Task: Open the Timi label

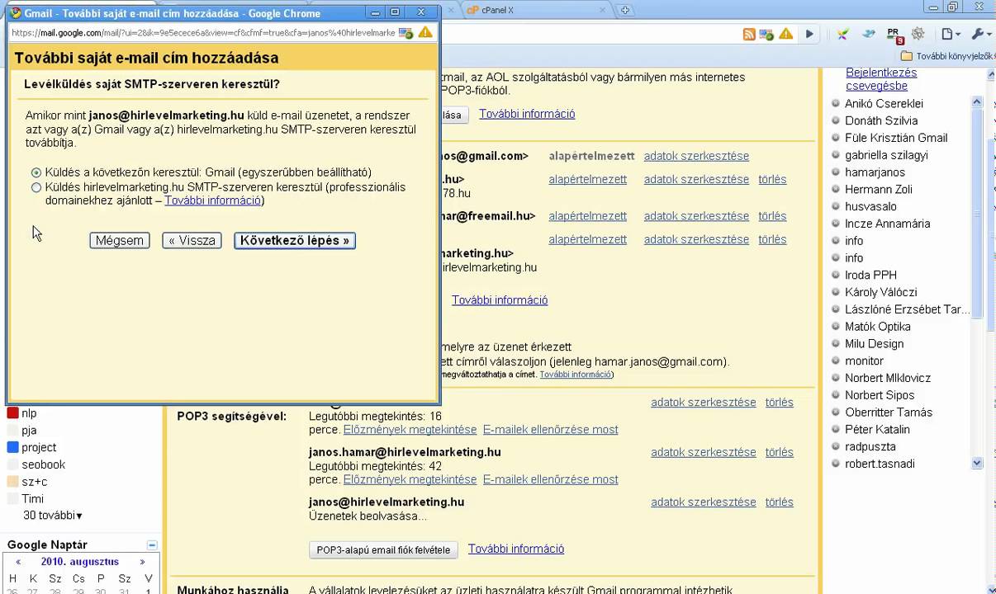Action: [32, 499]
